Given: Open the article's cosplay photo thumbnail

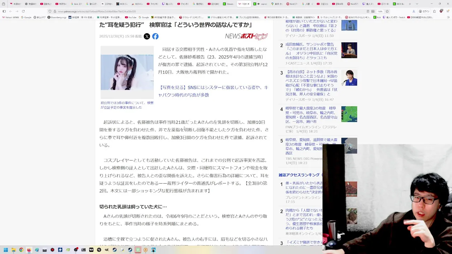Looking at the screenshot, I should [127, 72].
